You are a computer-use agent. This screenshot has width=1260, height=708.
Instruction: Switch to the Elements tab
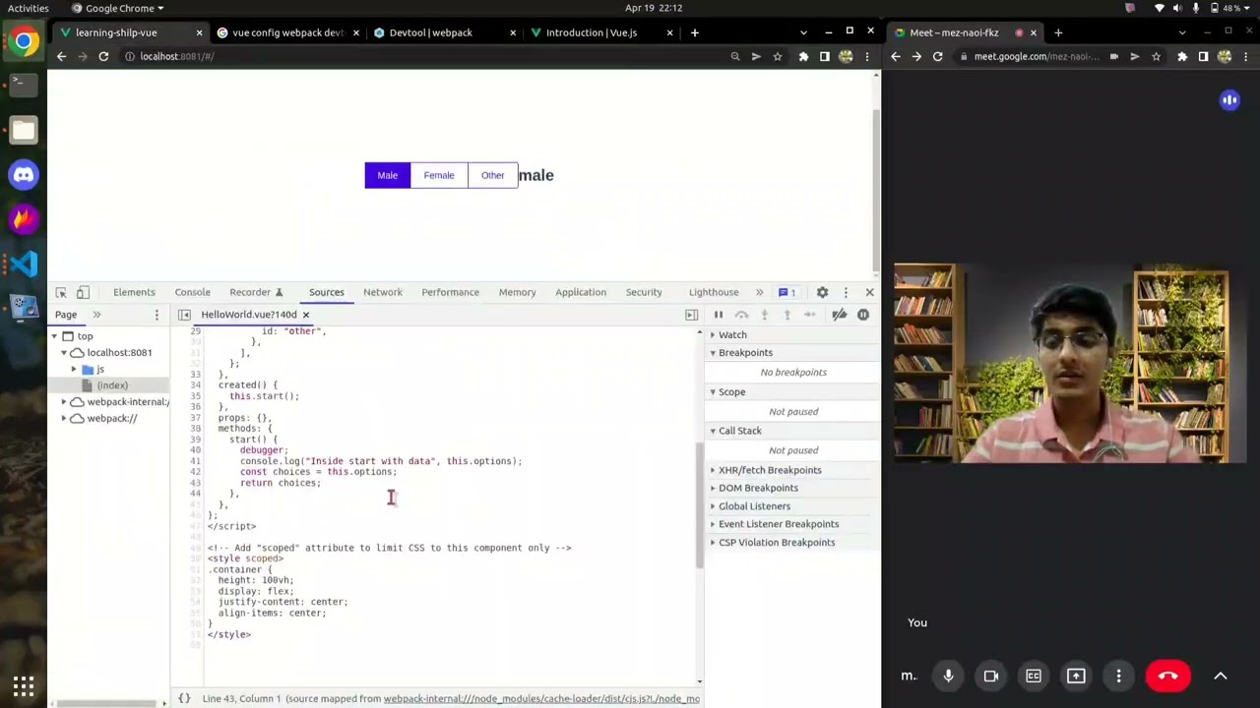coord(134,292)
